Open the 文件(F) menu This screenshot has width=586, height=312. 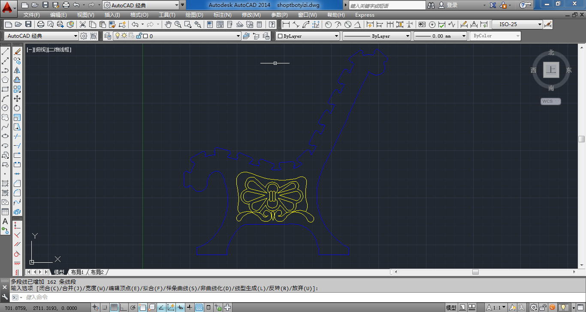32,15
